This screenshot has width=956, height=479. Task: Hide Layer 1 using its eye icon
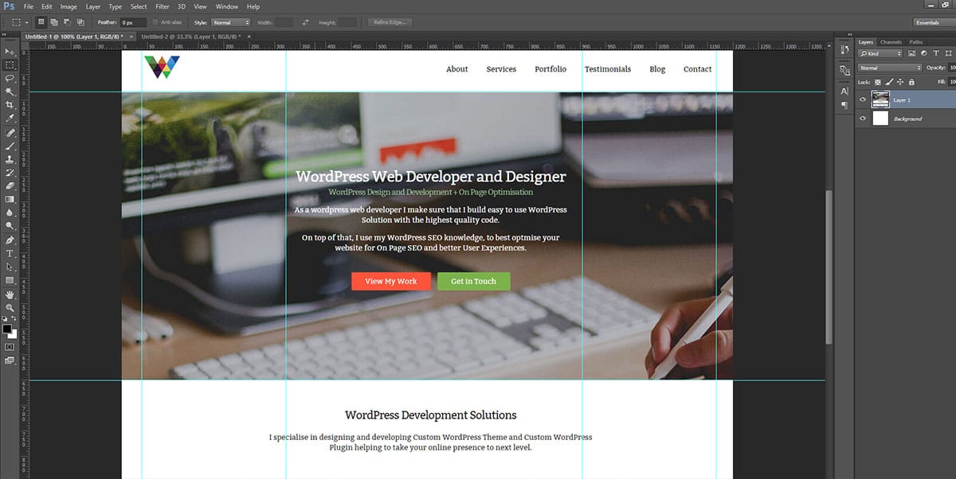coord(862,100)
